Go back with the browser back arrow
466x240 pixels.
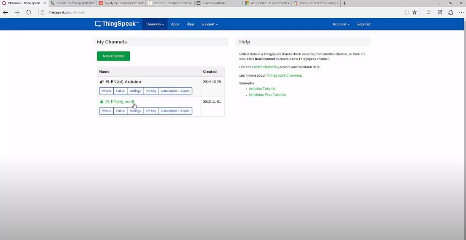click(5, 13)
